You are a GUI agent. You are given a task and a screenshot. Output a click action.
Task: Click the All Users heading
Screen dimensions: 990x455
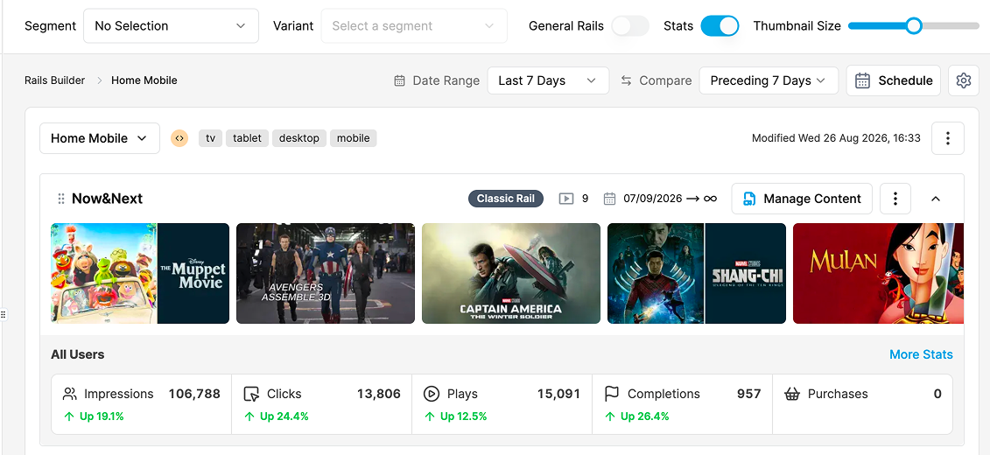(78, 354)
